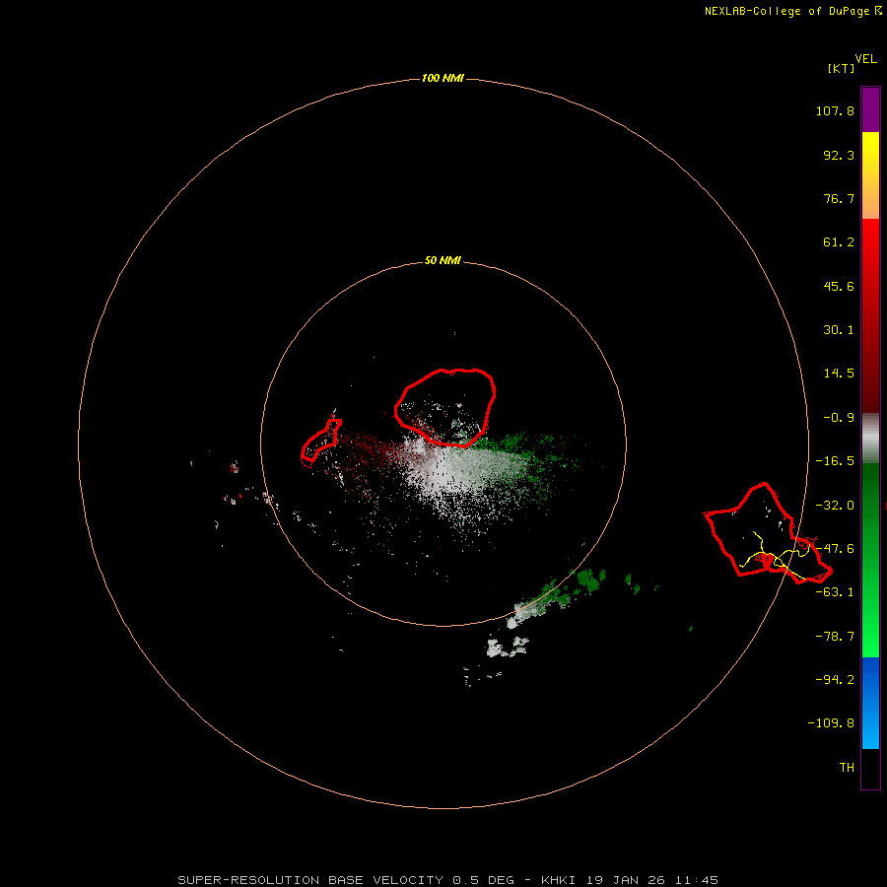
Task: Click the -32.0 velocity scale value
Action: 835,506
